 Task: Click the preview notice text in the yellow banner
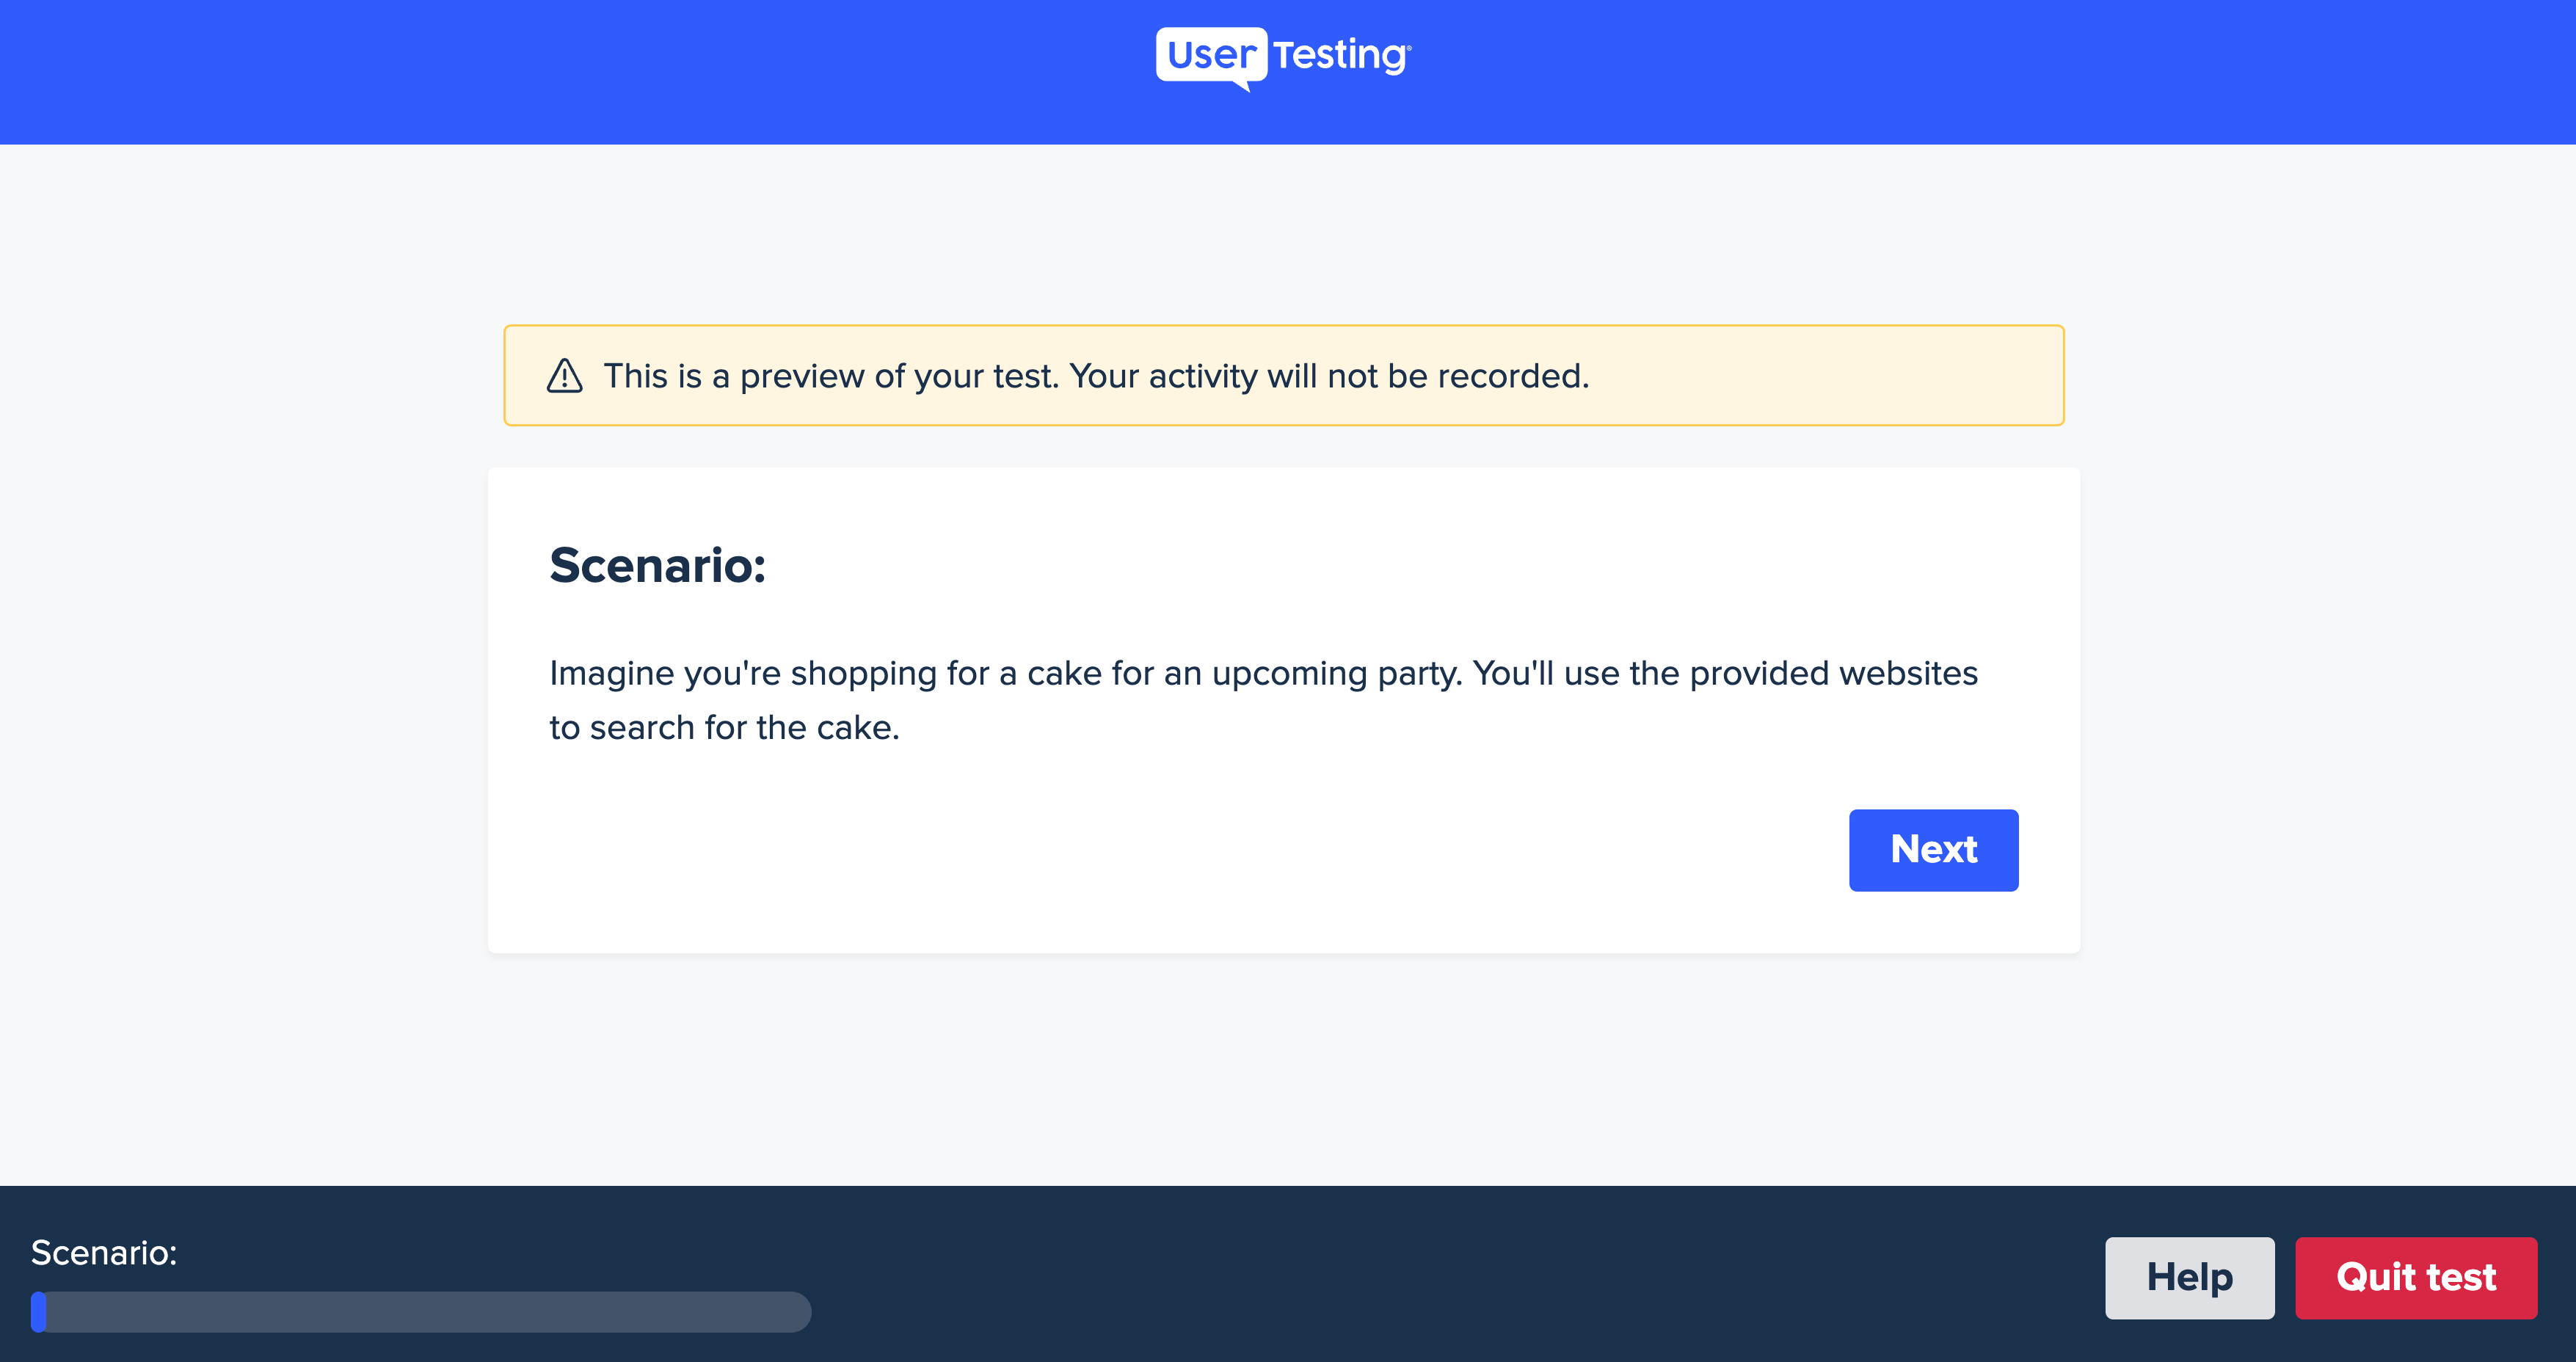click(x=1096, y=376)
